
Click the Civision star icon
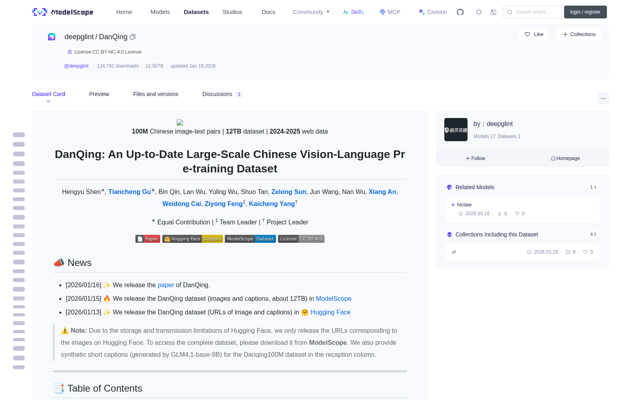(421, 12)
